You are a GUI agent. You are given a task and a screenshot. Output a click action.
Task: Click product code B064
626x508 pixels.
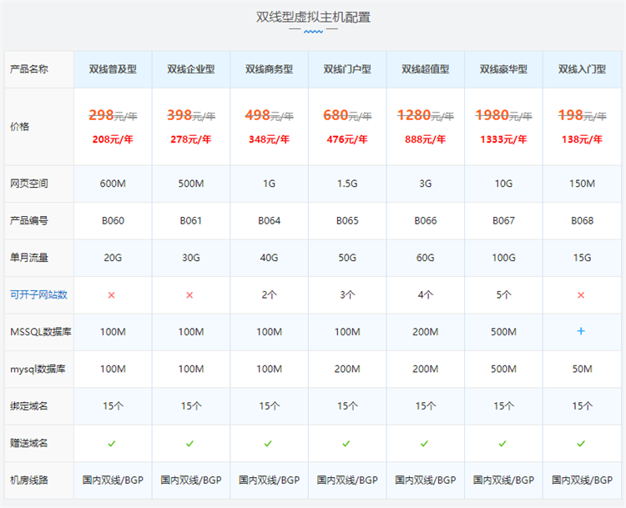click(269, 221)
